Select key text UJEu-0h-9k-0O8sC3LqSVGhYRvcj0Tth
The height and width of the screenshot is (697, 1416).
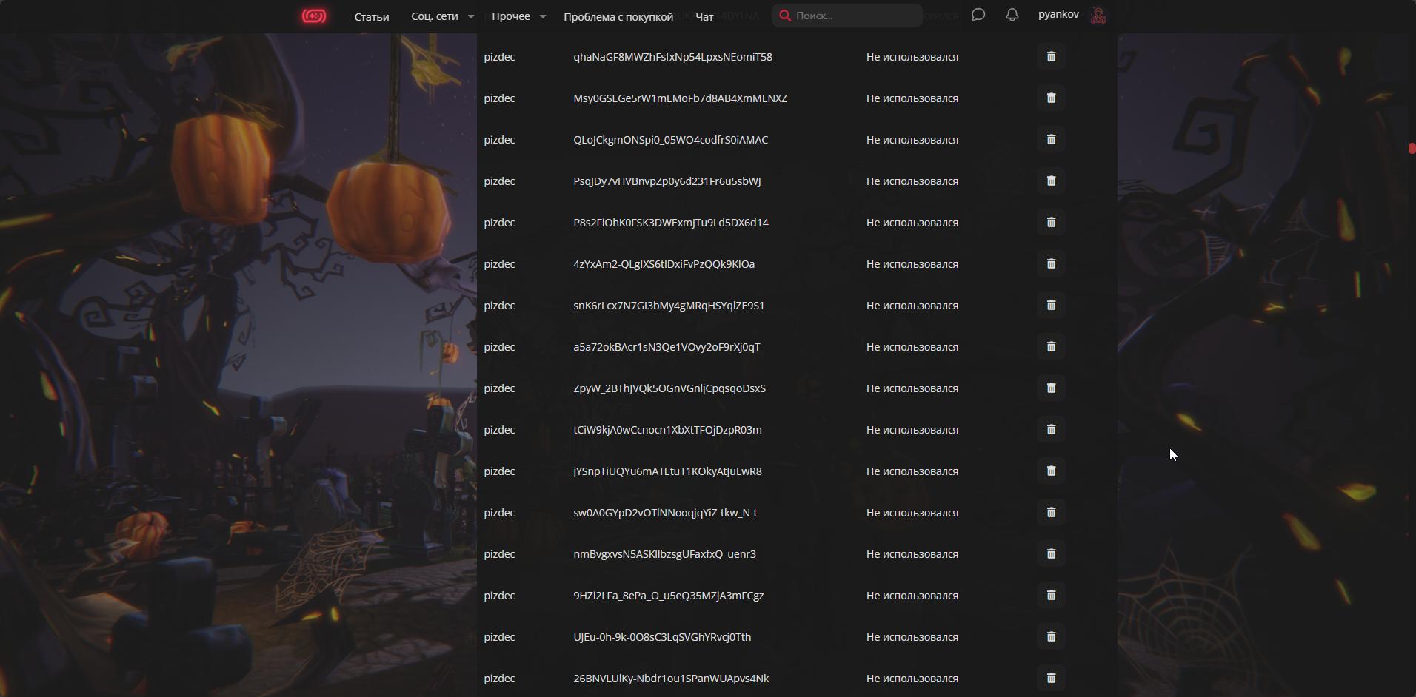(x=662, y=637)
